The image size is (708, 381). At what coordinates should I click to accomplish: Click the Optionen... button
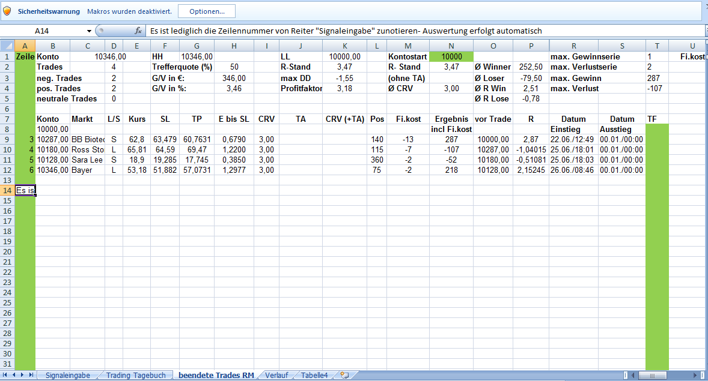(206, 11)
